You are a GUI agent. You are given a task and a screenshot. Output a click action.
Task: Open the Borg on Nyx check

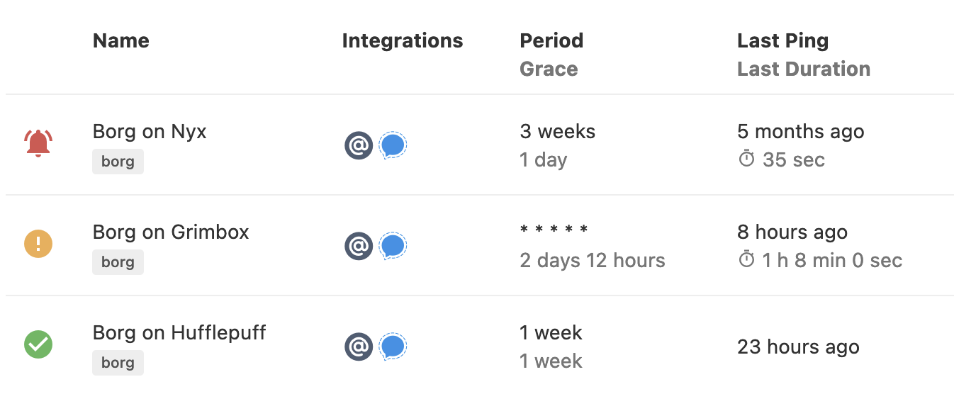pos(150,132)
